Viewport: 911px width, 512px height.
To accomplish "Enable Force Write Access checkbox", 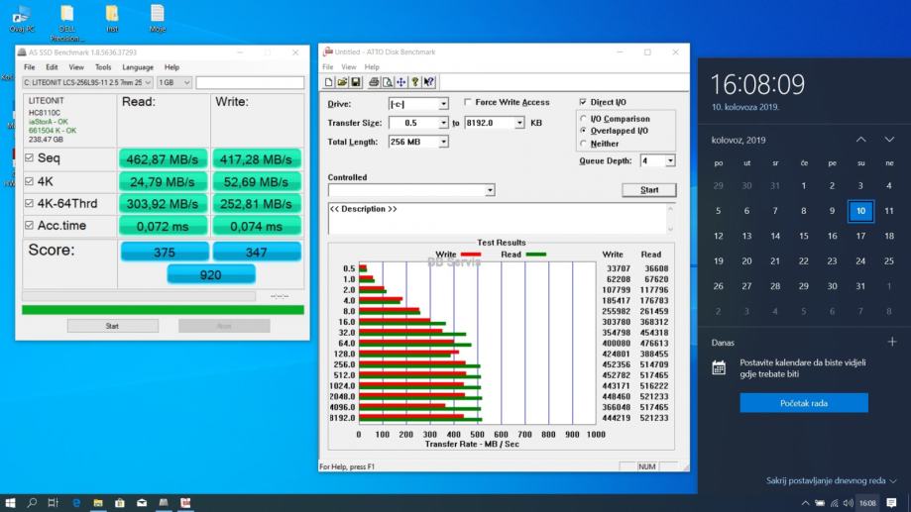I will (468, 102).
